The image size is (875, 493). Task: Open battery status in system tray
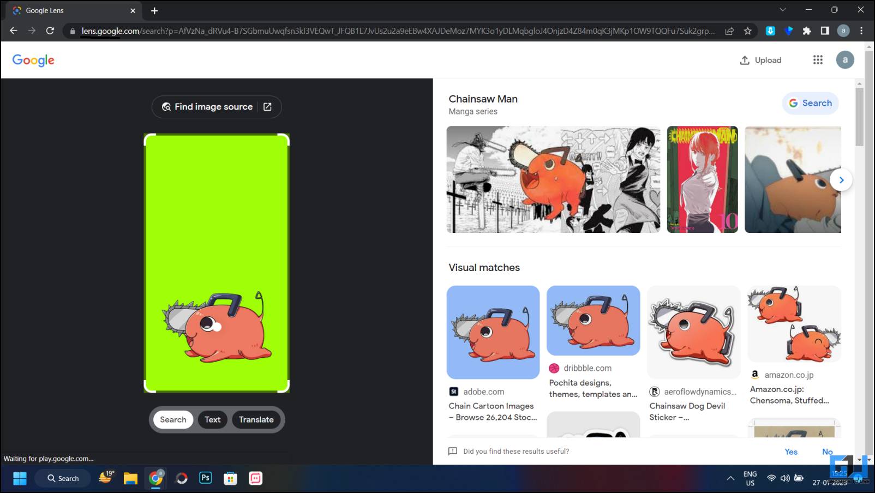click(x=799, y=478)
